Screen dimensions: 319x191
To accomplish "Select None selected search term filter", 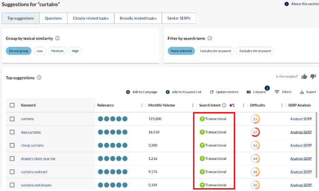I will [x=181, y=51].
